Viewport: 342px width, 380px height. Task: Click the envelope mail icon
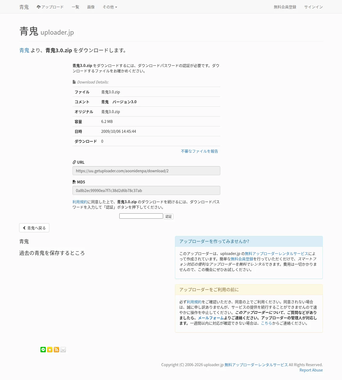click(63, 350)
